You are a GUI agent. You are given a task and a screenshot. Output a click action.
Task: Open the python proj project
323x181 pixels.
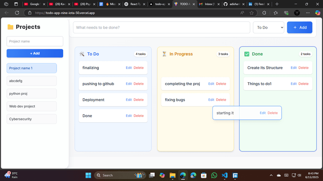coord(32,94)
